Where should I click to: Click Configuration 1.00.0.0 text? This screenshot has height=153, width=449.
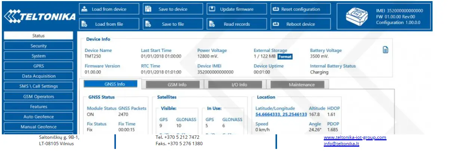pyautogui.click(x=398, y=22)
